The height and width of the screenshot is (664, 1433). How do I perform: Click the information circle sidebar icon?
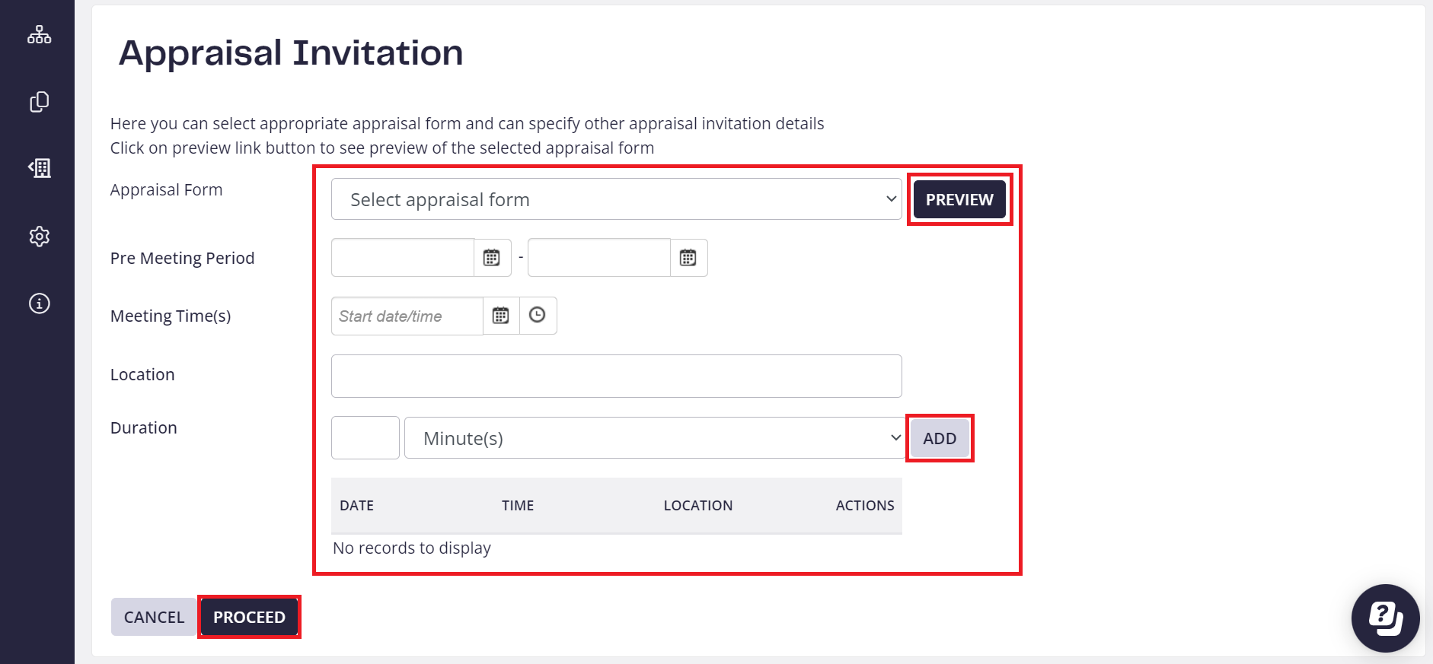(40, 303)
